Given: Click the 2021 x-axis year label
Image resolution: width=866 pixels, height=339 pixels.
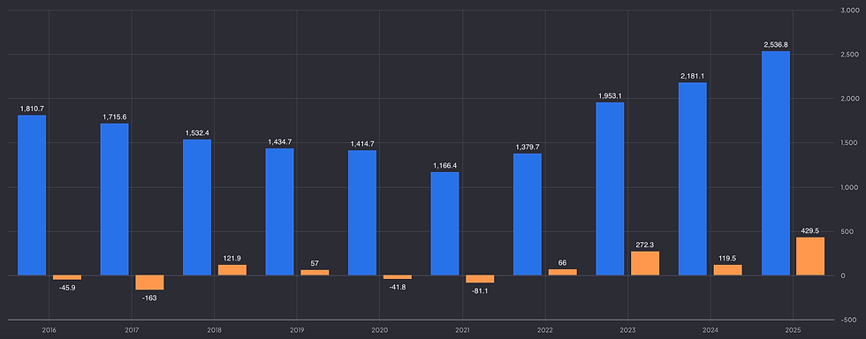Looking at the screenshot, I should tap(462, 329).
